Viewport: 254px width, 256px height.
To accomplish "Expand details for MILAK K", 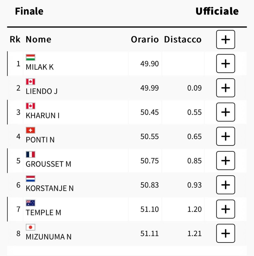I will click(226, 63).
